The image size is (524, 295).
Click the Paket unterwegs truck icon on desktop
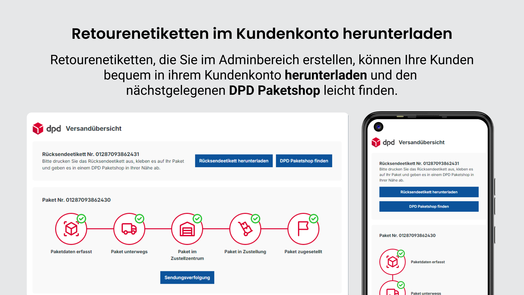pyautogui.click(x=129, y=229)
